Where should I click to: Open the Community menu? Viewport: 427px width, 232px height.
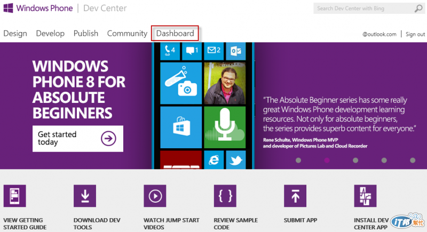[127, 34]
